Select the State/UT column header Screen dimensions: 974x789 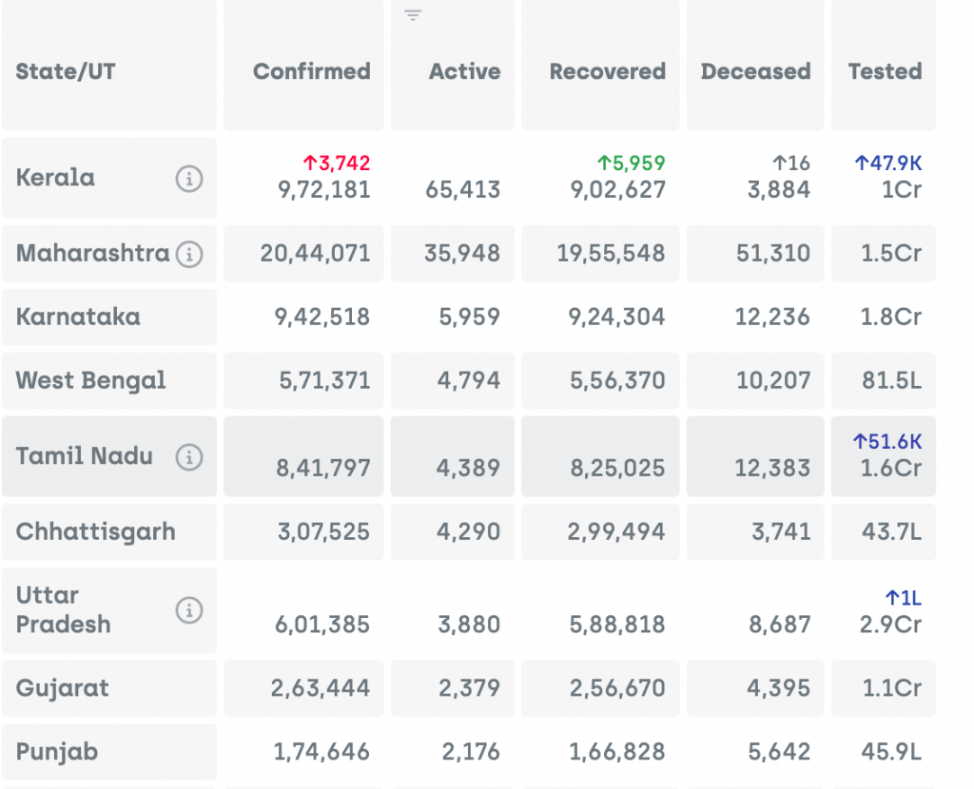(x=66, y=71)
